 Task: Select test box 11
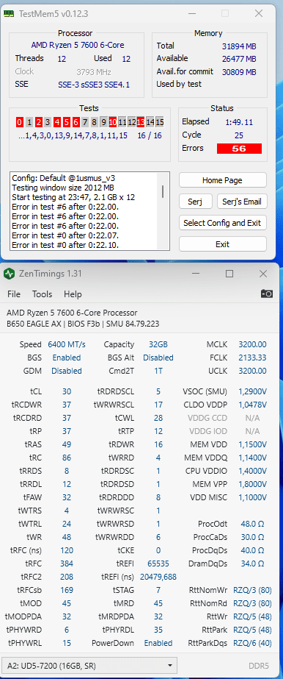click(122, 122)
